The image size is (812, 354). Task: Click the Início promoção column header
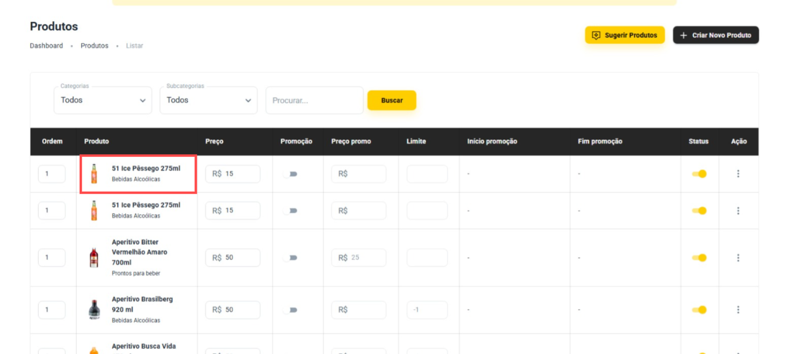pyautogui.click(x=492, y=141)
